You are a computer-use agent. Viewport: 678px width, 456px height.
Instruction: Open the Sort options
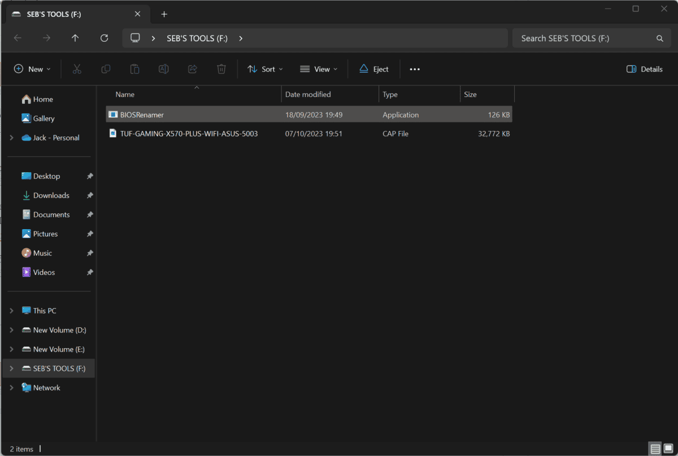(x=265, y=69)
